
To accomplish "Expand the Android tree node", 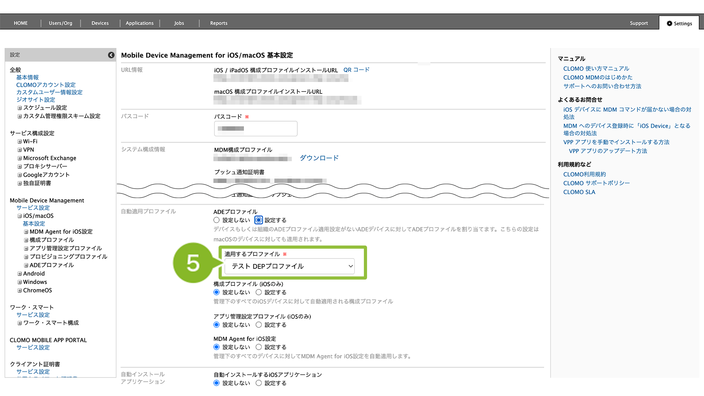I will coord(19,274).
